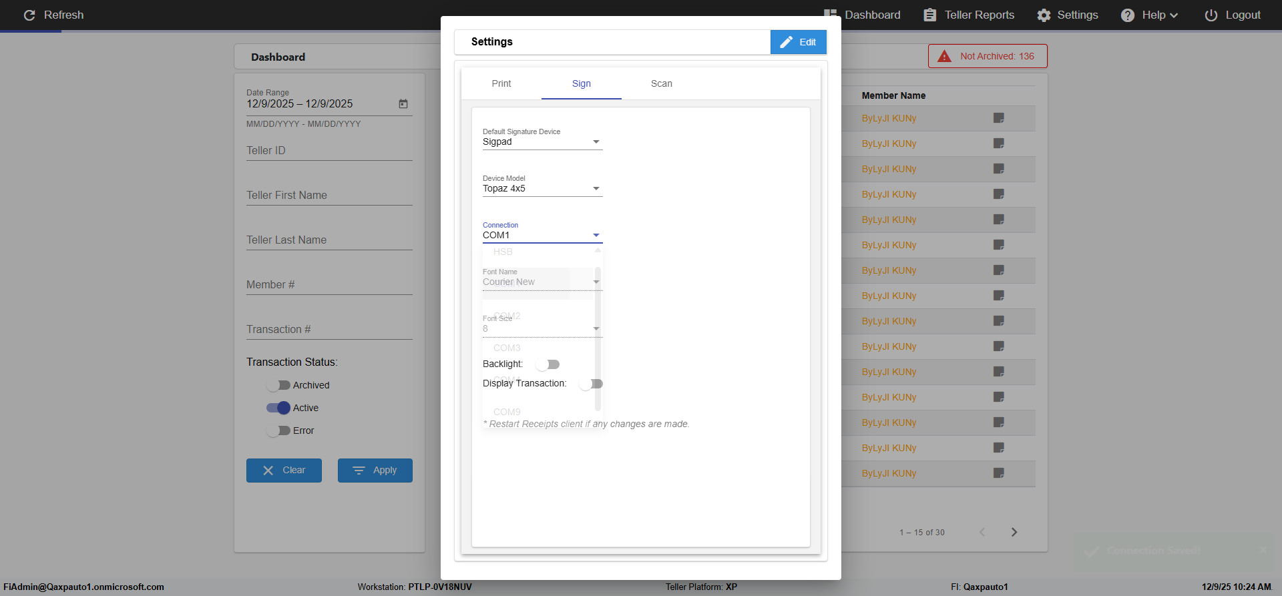1282x596 pixels.
Task: Open the Default Signature Device dropdown
Action: (x=542, y=141)
